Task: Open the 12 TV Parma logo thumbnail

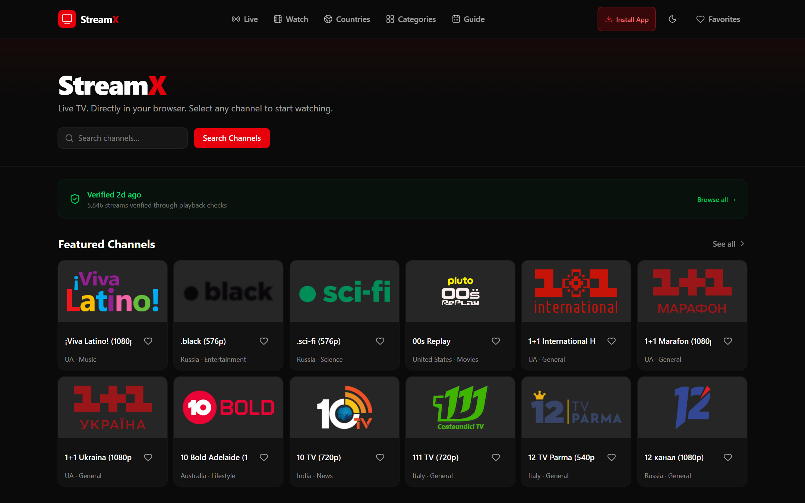Action: click(576, 407)
